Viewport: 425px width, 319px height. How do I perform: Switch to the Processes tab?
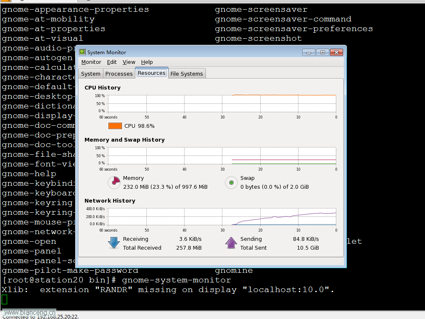(x=119, y=74)
